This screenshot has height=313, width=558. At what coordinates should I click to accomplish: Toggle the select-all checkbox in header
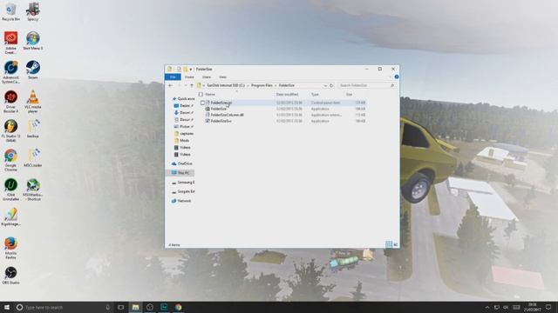[x=201, y=95]
